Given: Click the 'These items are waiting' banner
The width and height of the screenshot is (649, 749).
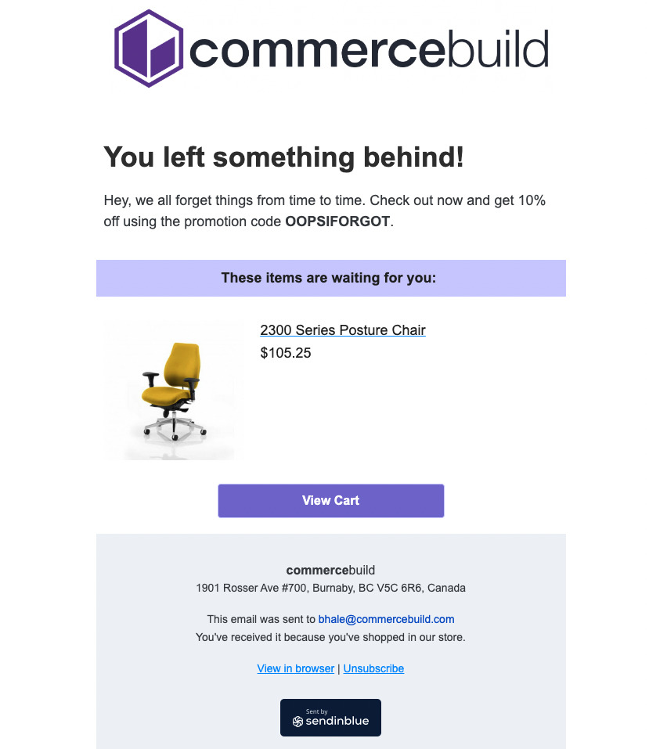Looking at the screenshot, I should click(330, 278).
